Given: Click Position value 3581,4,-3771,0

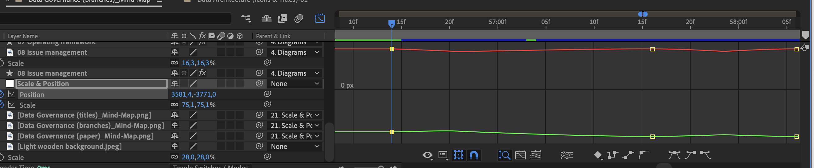Looking at the screenshot, I should tap(194, 94).
